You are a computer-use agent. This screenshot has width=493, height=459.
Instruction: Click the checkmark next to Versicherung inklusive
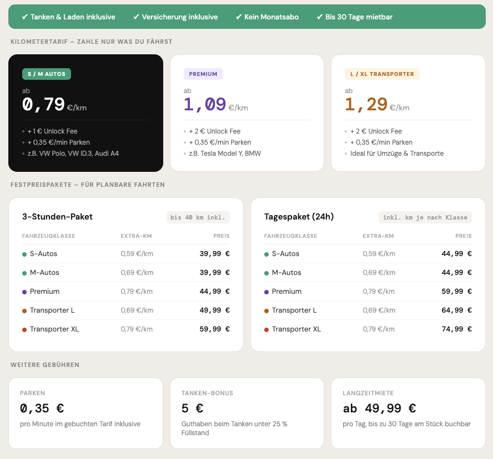[x=136, y=17]
